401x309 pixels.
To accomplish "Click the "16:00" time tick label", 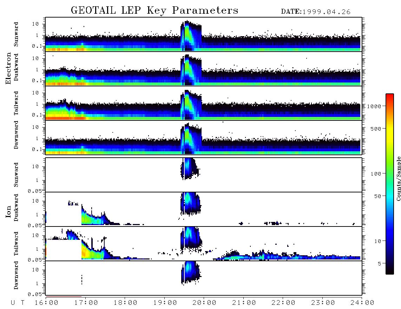I will click(x=46, y=303).
